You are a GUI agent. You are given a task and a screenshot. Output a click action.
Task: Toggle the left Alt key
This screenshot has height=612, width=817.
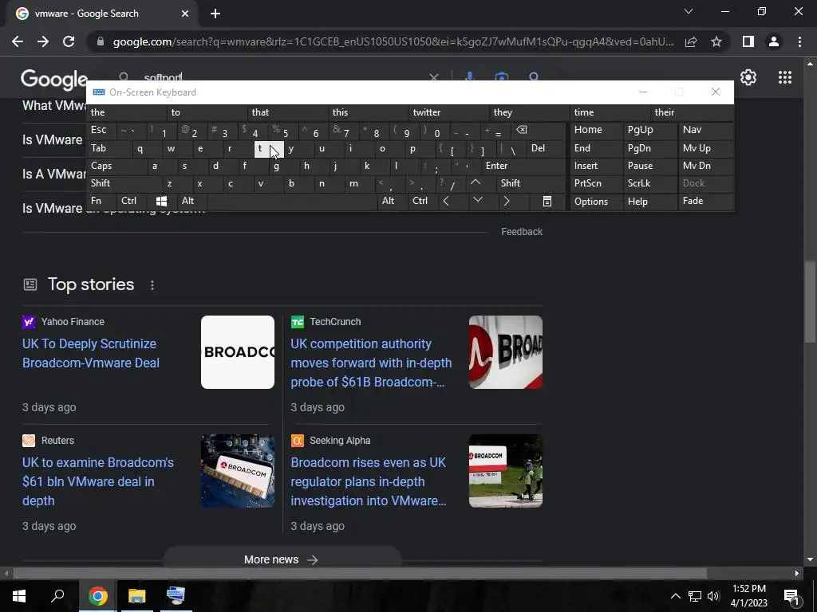click(x=191, y=201)
